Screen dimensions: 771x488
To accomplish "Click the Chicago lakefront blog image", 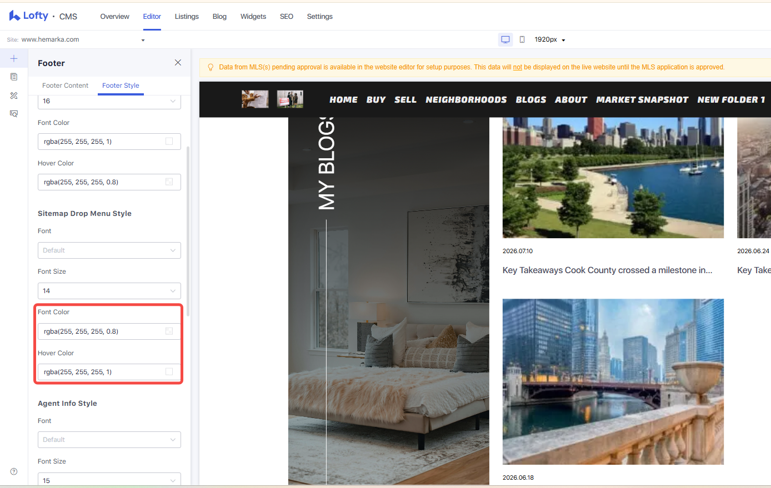I will coord(613,178).
